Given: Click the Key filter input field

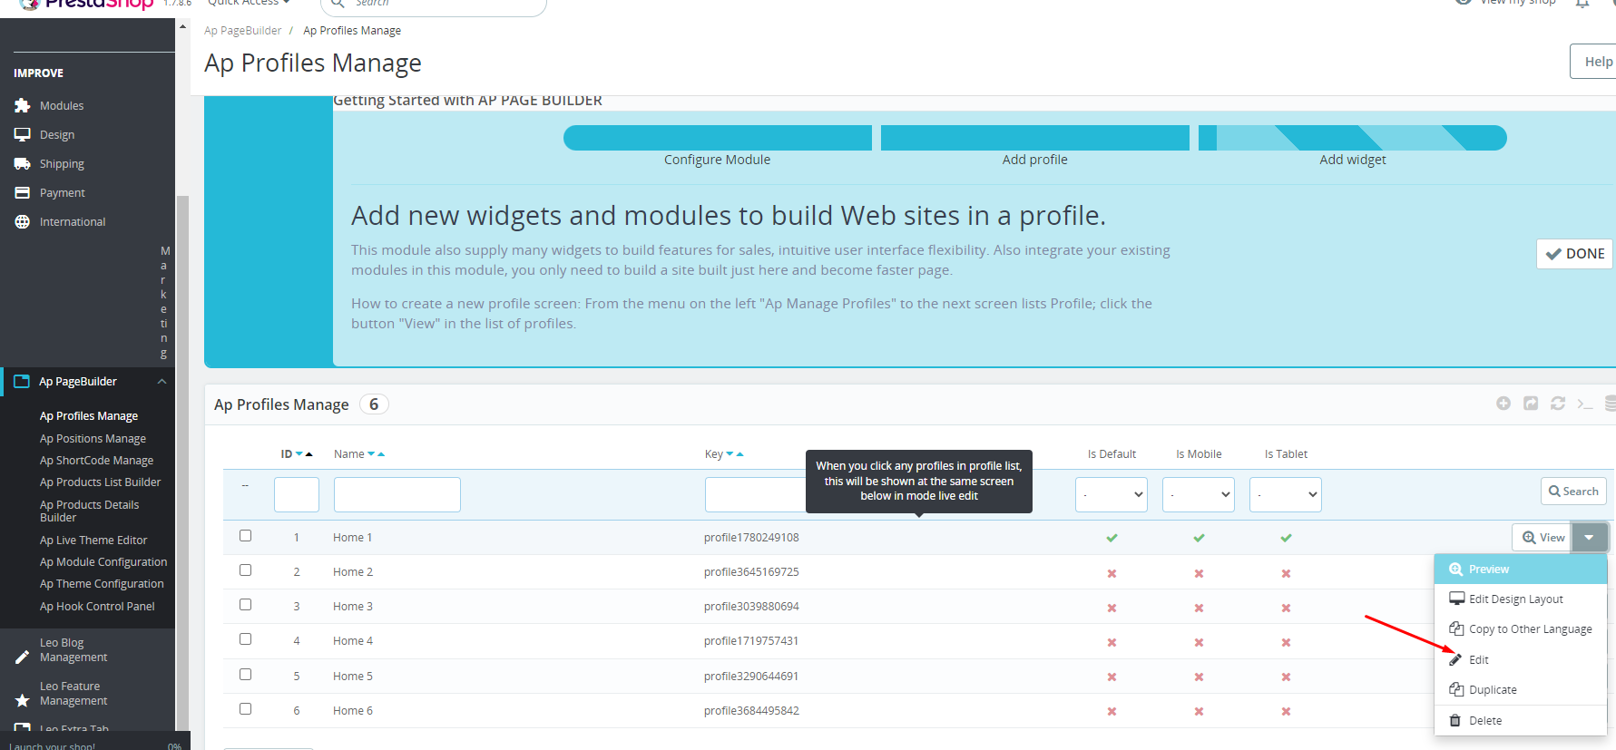Looking at the screenshot, I should tap(755, 495).
